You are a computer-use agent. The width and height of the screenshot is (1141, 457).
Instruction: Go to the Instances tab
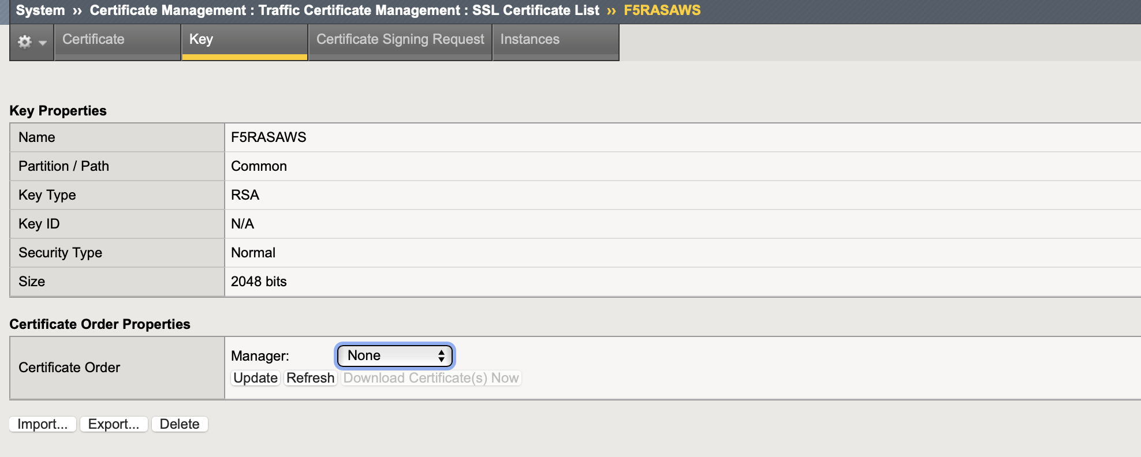point(555,42)
